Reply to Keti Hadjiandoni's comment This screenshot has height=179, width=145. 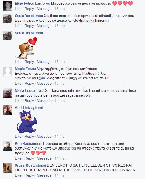click(x=29, y=158)
